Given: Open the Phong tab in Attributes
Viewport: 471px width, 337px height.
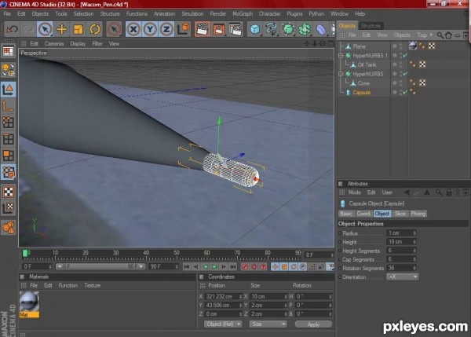Looking at the screenshot, I should (418, 214).
